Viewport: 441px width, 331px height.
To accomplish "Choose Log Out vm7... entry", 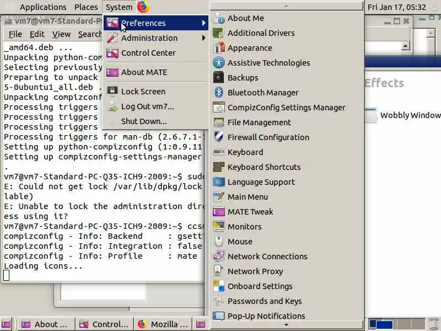I will click(x=156, y=106).
